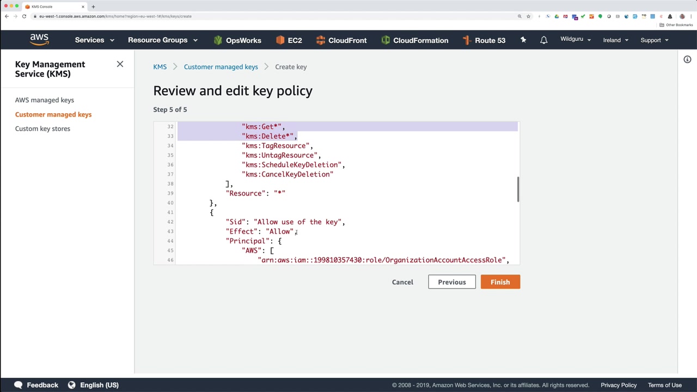The image size is (697, 392).
Task: Click the language globe icon
Action: [x=71, y=385]
